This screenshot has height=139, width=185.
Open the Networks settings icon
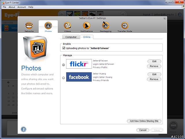[29, 25]
